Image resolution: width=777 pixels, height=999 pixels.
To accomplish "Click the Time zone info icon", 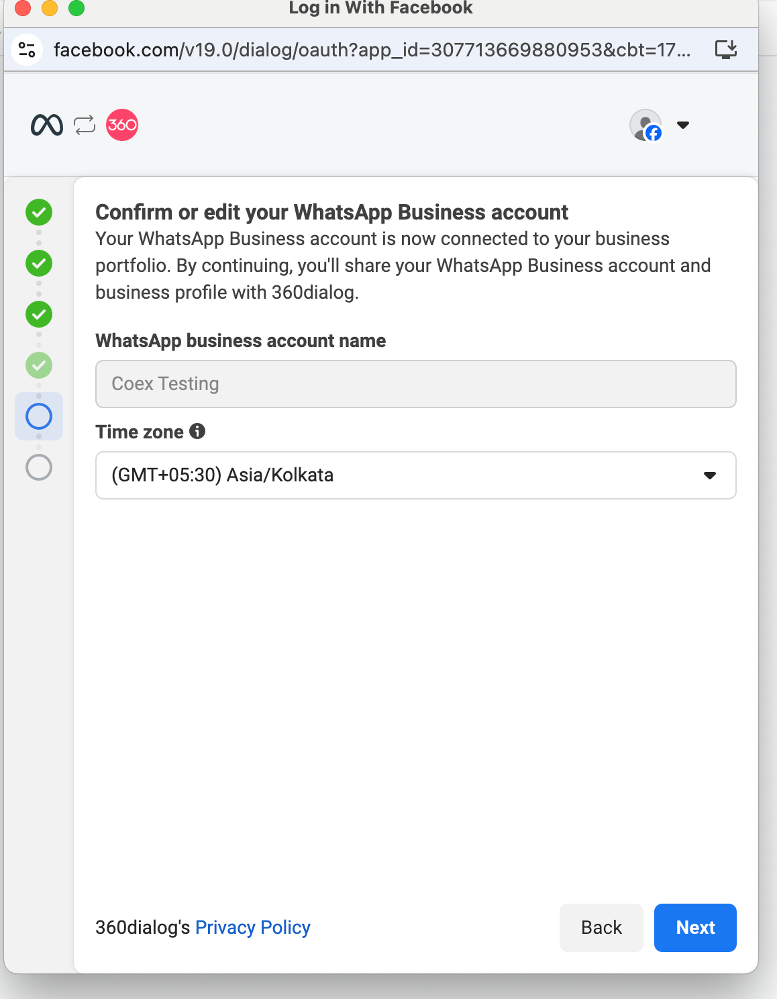I will [x=197, y=431].
